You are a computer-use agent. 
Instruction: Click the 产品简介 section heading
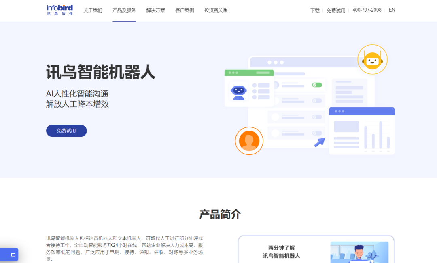(x=220, y=215)
